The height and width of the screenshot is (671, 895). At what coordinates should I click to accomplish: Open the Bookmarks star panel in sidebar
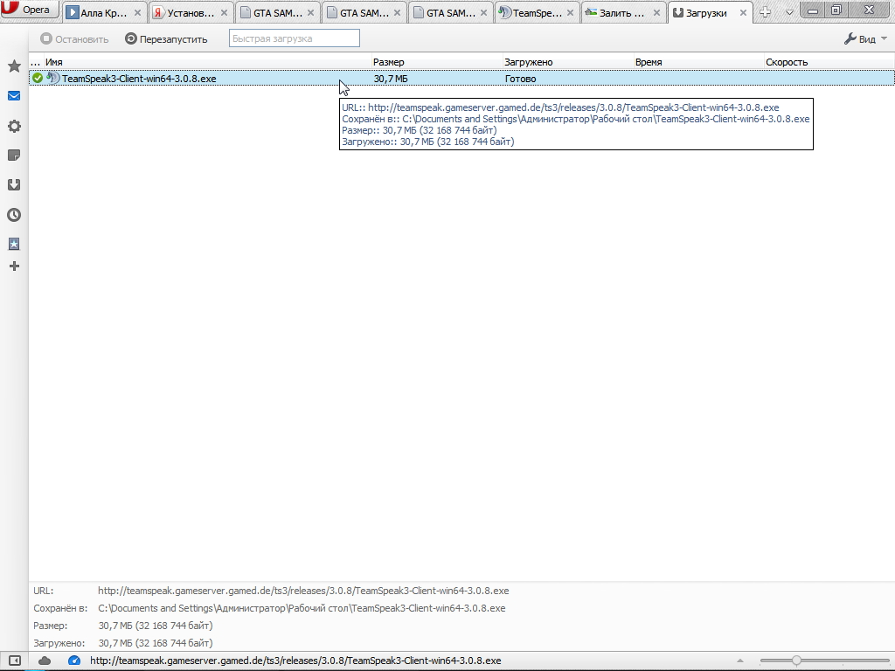tap(14, 66)
